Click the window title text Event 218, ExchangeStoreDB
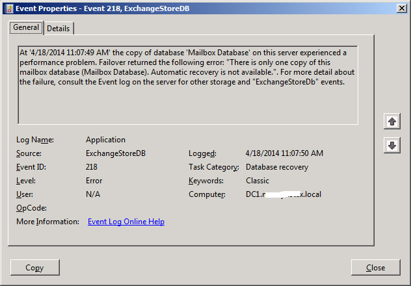Viewport: 411px width, 286px height. [137, 8]
